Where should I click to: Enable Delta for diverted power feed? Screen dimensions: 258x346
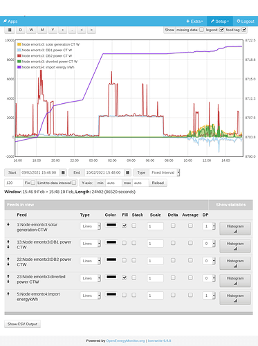pos(173,277)
